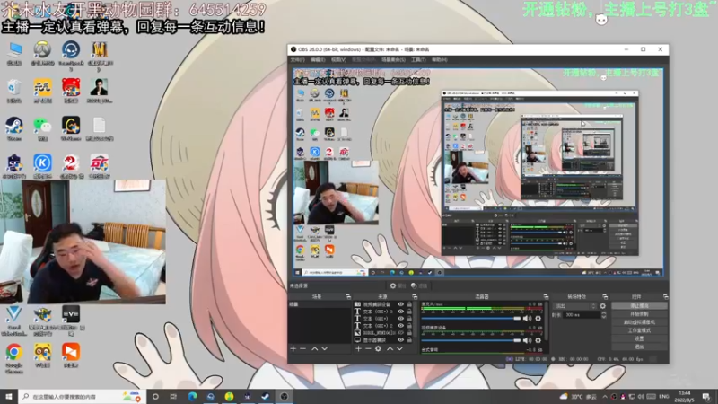Open microphone audio settings gear

tap(538, 319)
